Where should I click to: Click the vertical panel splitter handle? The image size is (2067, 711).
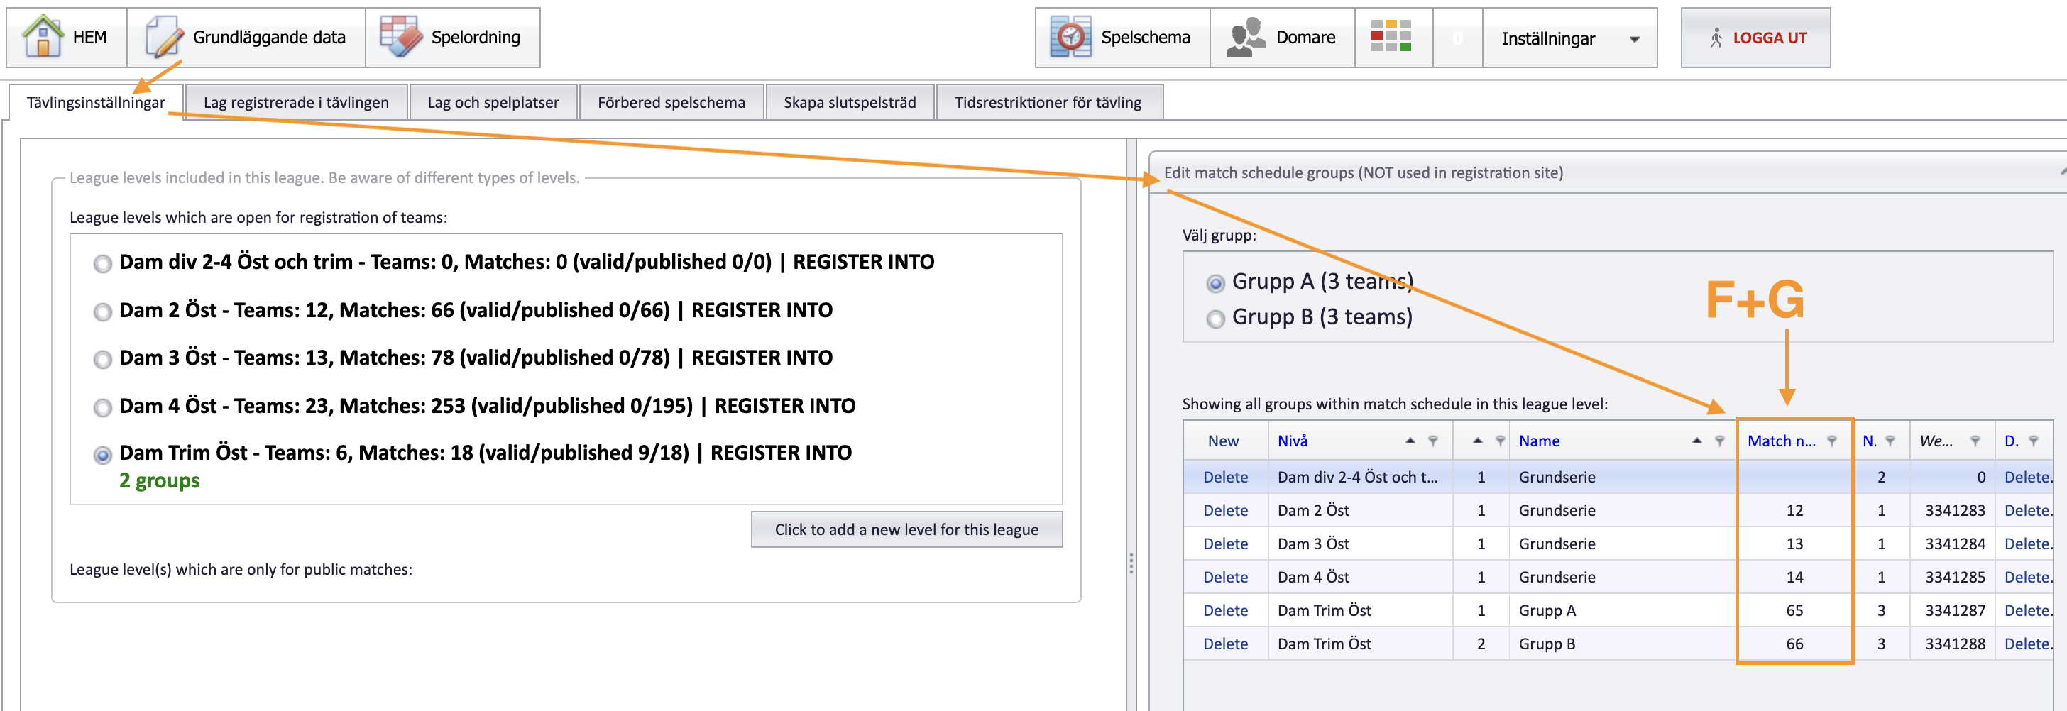(x=1131, y=563)
